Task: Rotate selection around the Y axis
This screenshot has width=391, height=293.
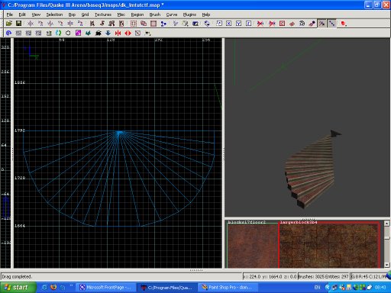Action: 60,24
